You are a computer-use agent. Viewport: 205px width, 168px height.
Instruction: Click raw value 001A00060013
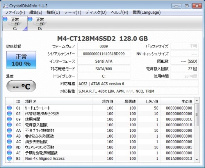(179, 159)
